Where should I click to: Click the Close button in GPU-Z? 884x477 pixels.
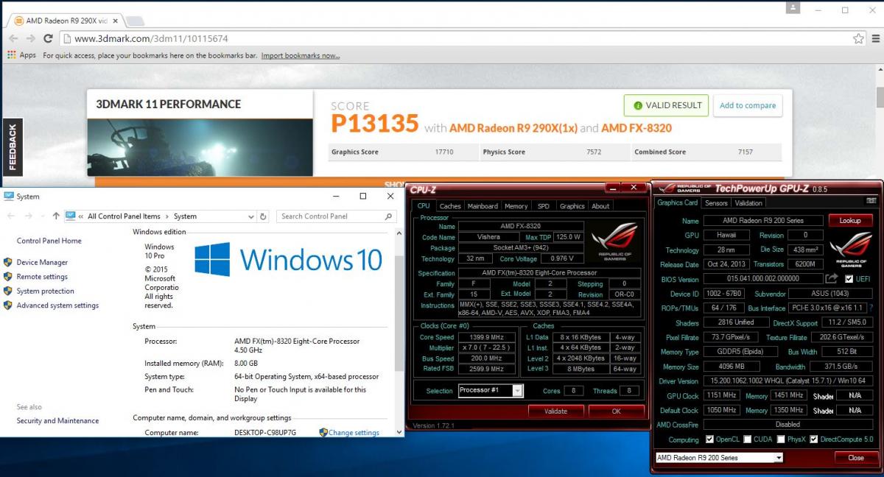point(856,458)
